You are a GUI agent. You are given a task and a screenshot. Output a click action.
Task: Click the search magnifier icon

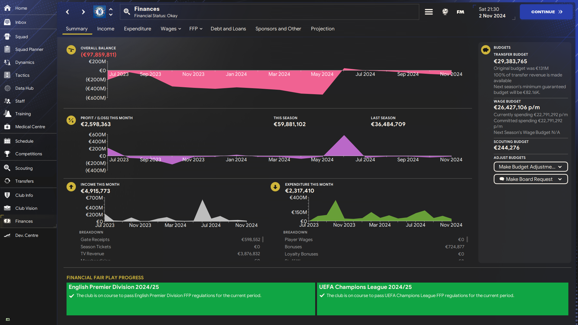coord(127,12)
